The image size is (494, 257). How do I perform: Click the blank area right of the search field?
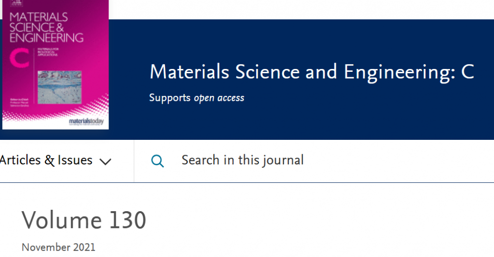click(410, 161)
